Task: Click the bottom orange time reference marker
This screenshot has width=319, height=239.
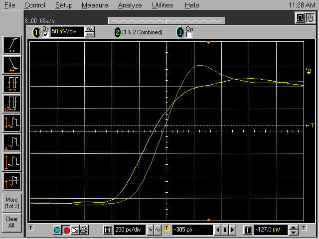Action: tap(208, 220)
